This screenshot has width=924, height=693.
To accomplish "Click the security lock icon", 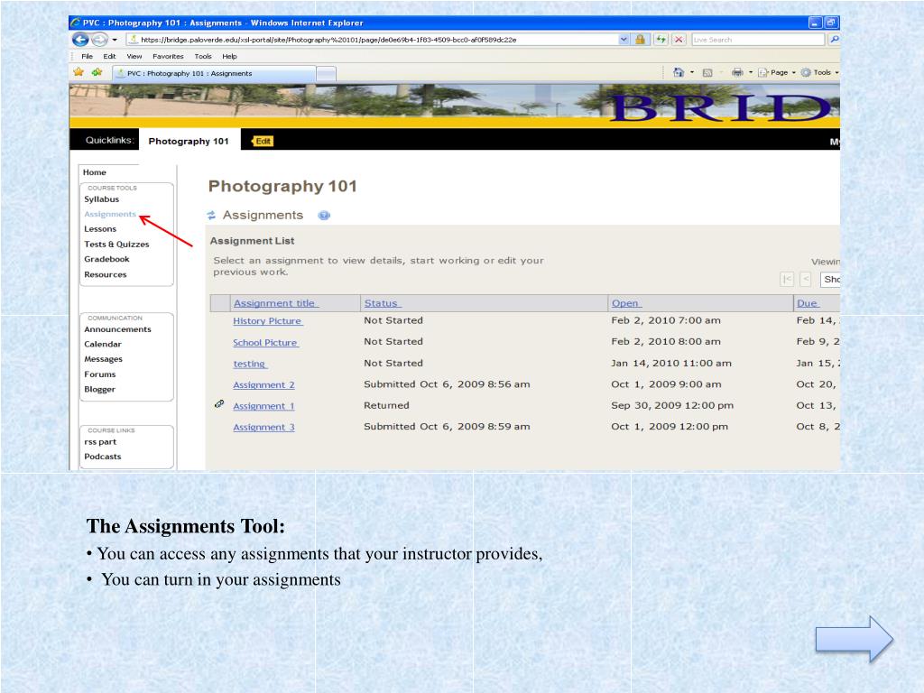I will coord(640,40).
